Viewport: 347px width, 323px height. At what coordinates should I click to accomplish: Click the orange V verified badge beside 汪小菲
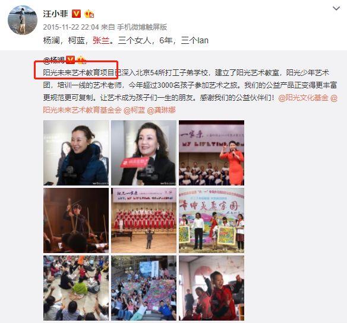point(76,14)
